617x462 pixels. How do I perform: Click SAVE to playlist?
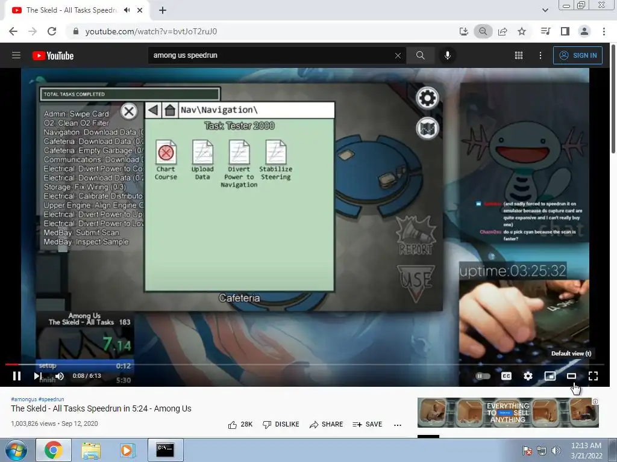tap(367, 424)
